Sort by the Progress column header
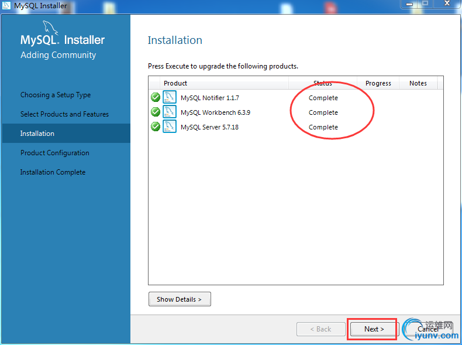This screenshot has width=462, height=345. pyautogui.click(x=378, y=83)
